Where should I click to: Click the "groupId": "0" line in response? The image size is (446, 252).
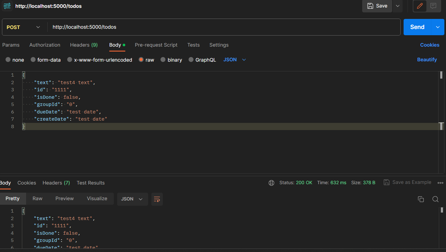click(56, 240)
